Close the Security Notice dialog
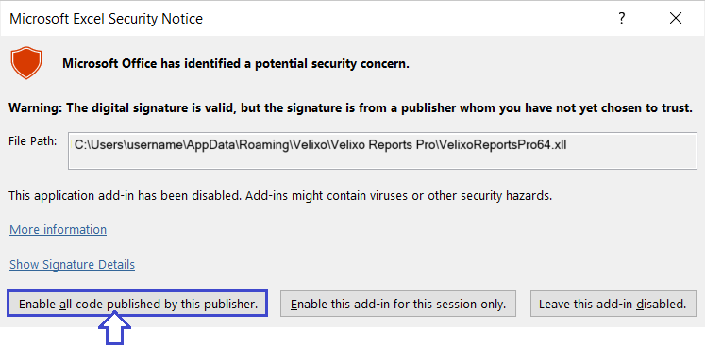Viewport: 705px width, 346px height. [676, 19]
